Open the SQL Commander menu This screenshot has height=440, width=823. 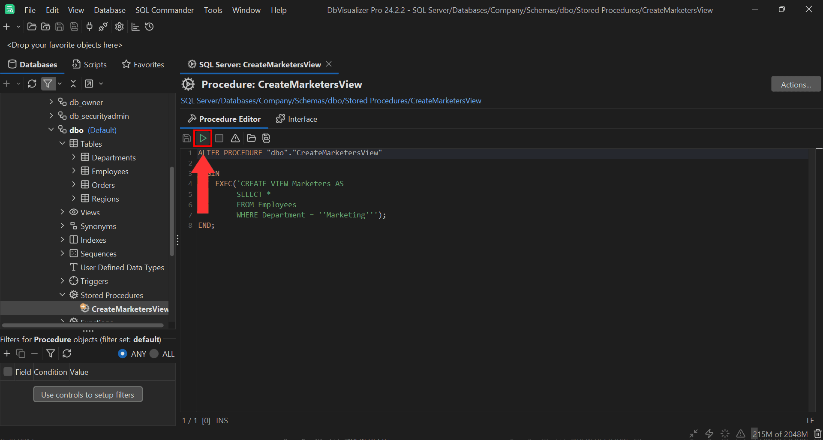click(164, 10)
